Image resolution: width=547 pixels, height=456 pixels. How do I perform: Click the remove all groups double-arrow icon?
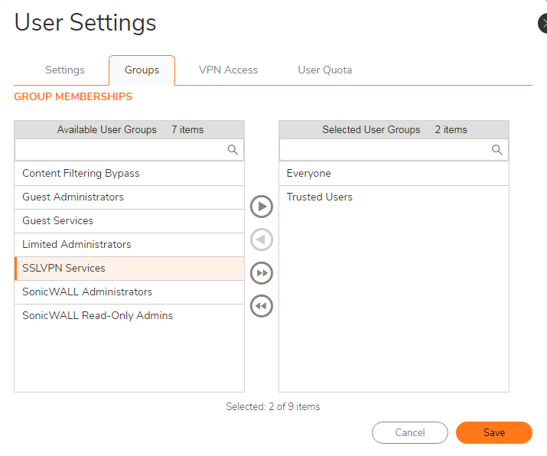[x=262, y=306]
